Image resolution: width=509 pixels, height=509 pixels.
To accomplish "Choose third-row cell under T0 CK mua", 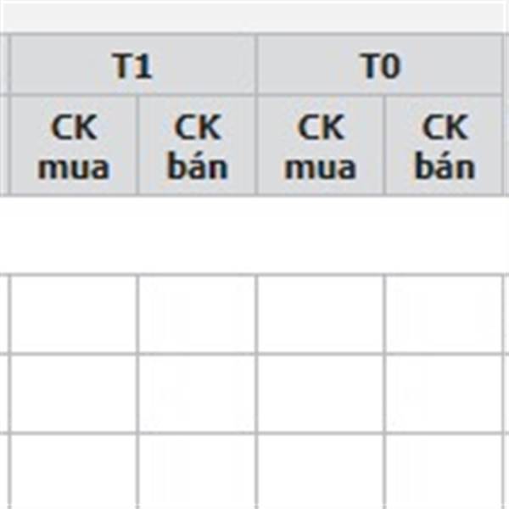I will pyautogui.click(x=321, y=472).
